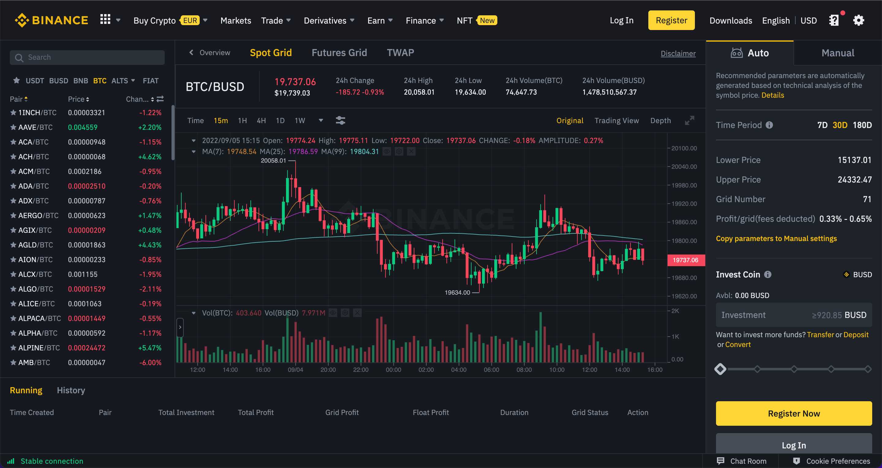Open the help question mark icon

point(833,20)
